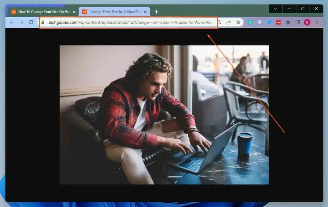Toggle back to the previous page arrow
The image size is (328, 207).
[12, 22]
